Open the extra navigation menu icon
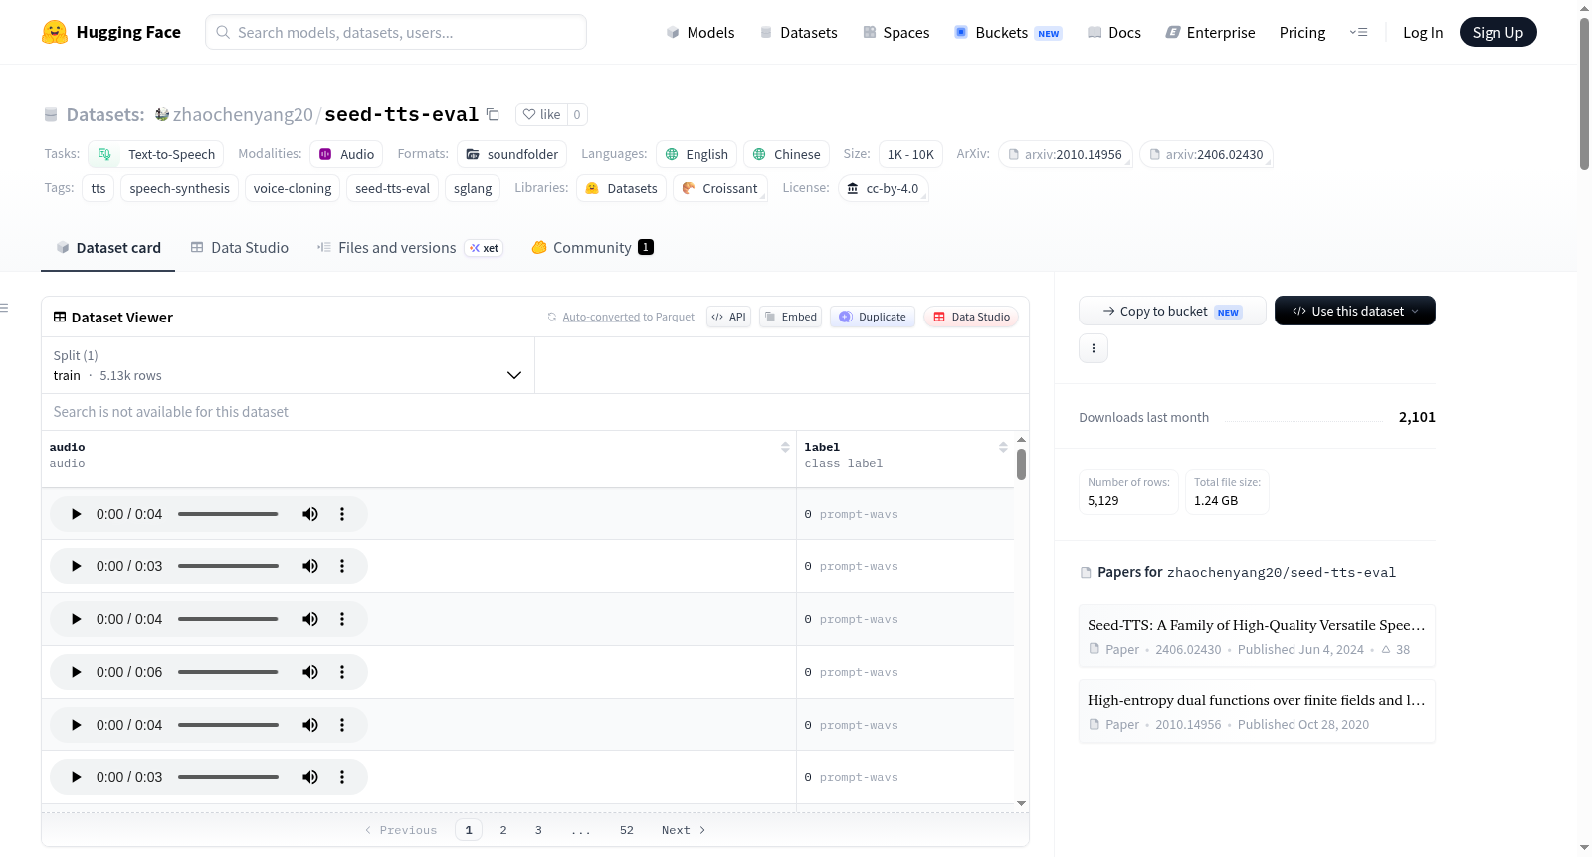 pos(1358,32)
